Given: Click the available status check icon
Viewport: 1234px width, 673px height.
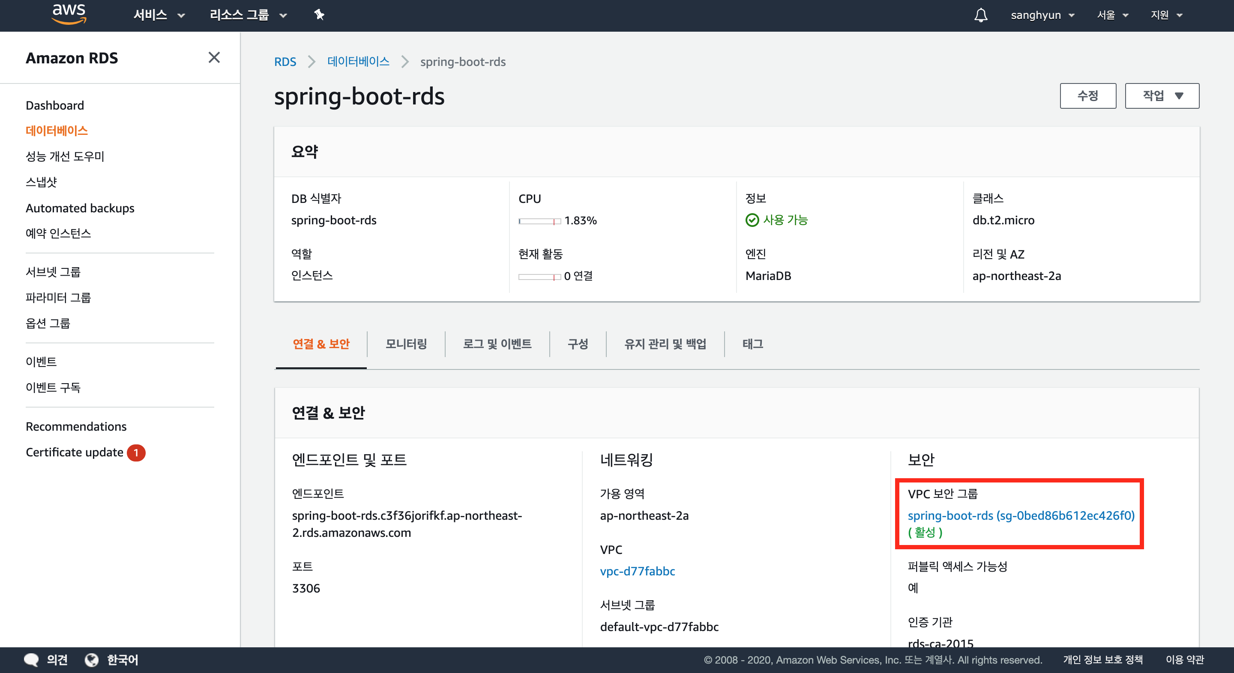Looking at the screenshot, I should 752,220.
